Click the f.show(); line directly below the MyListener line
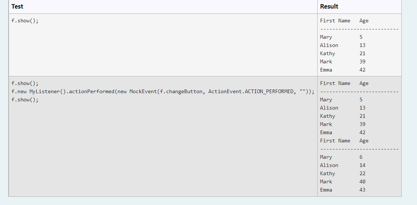The width and height of the screenshot is (417, 205). click(x=25, y=100)
